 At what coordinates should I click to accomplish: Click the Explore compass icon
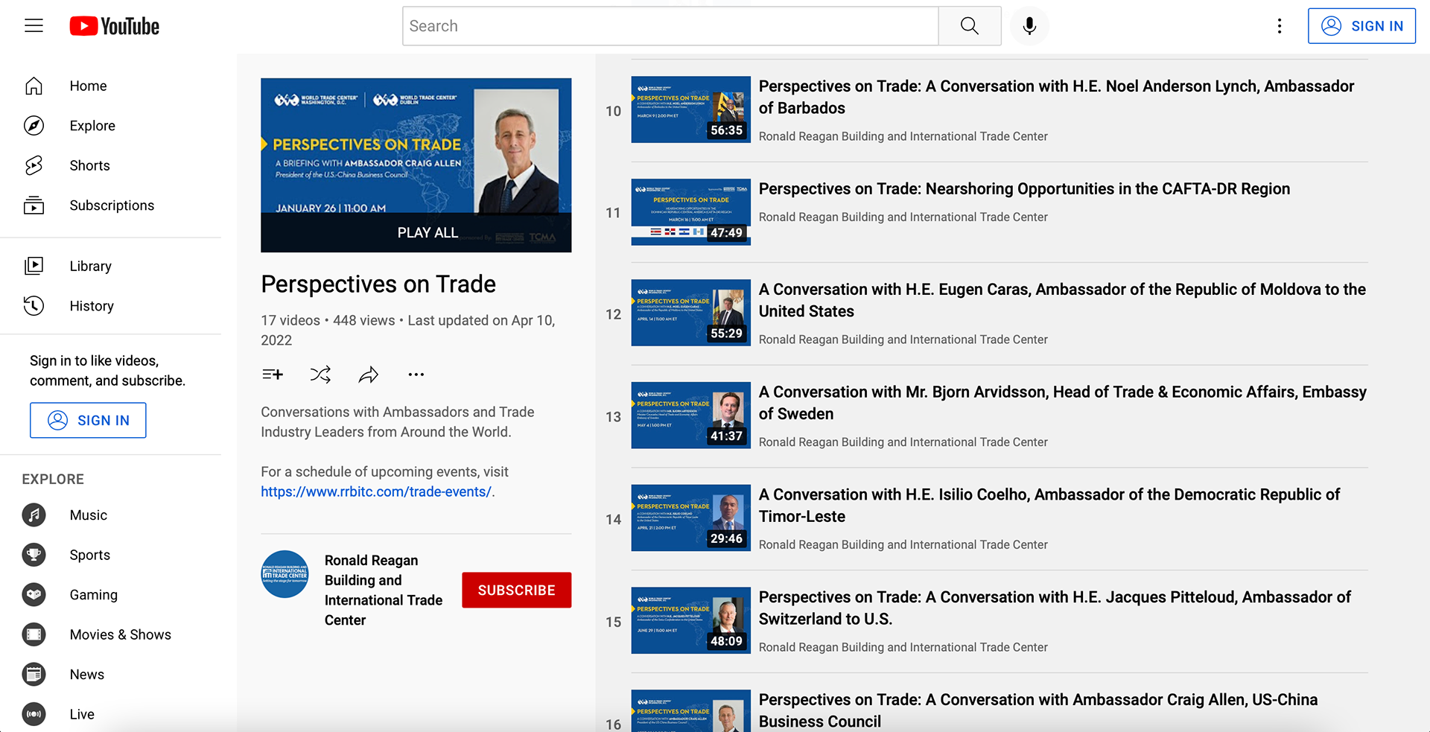34,126
